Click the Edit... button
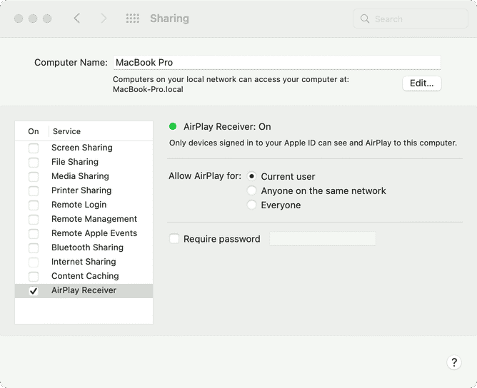The image size is (477, 388). [x=421, y=83]
